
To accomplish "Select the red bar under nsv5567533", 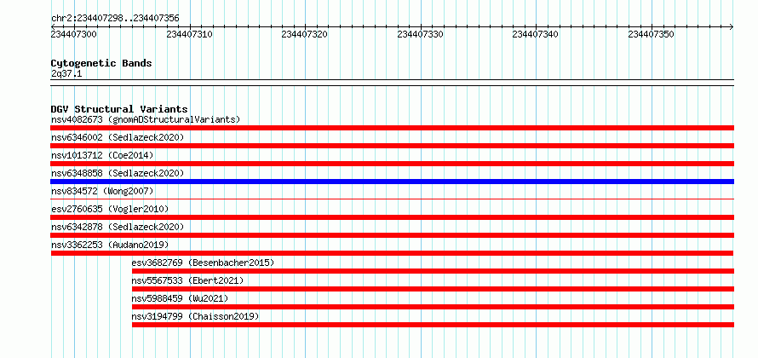I will 433,289.
